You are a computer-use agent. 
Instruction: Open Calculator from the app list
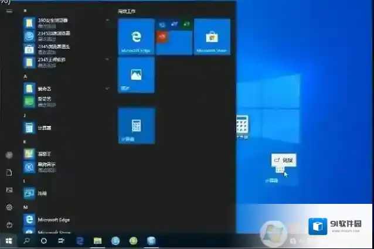tap(44, 127)
